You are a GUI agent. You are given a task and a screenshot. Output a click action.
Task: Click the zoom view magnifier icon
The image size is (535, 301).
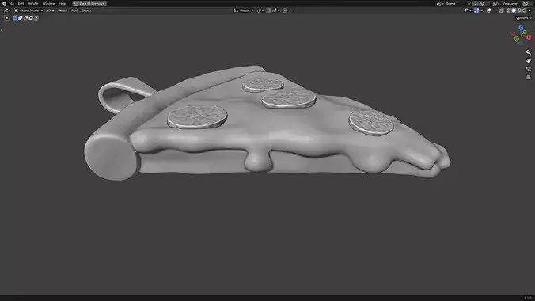click(529, 52)
